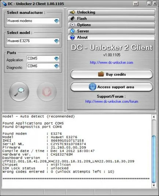Click the Hardware ver. CH1E3276SM value

click(x=62, y=154)
